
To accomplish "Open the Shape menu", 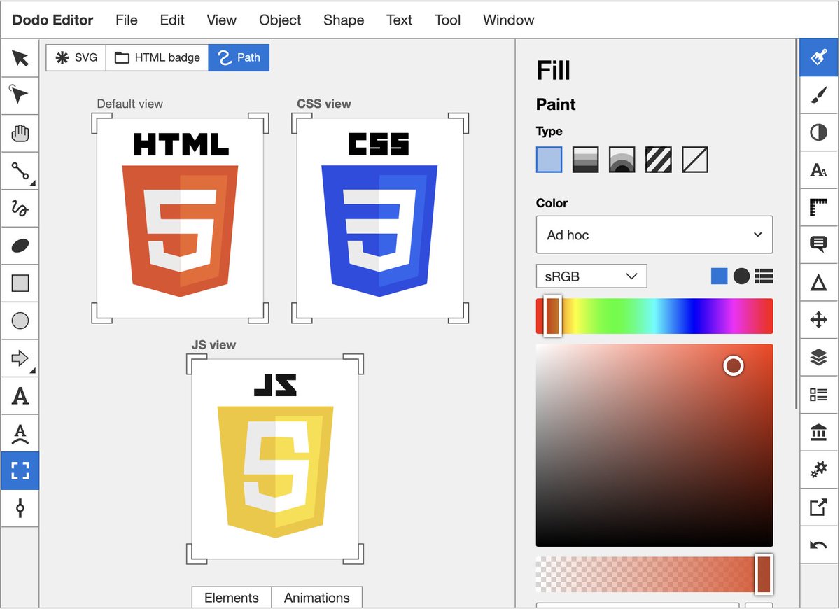I will tap(344, 20).
